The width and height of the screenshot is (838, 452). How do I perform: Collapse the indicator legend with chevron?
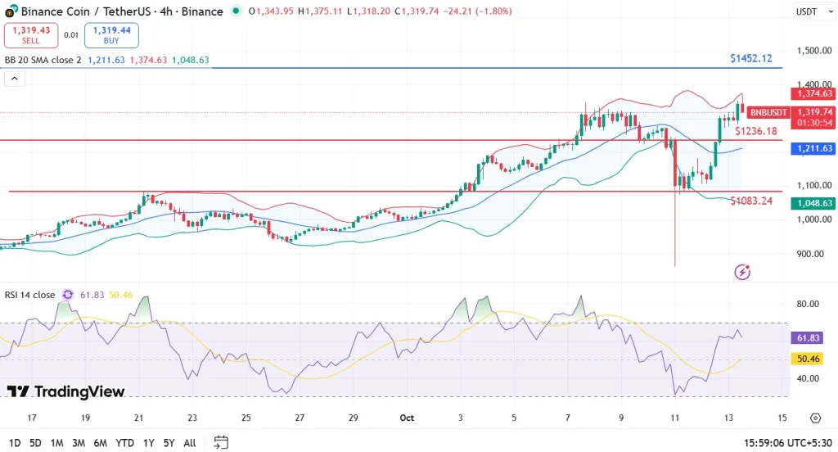(15, 79)
